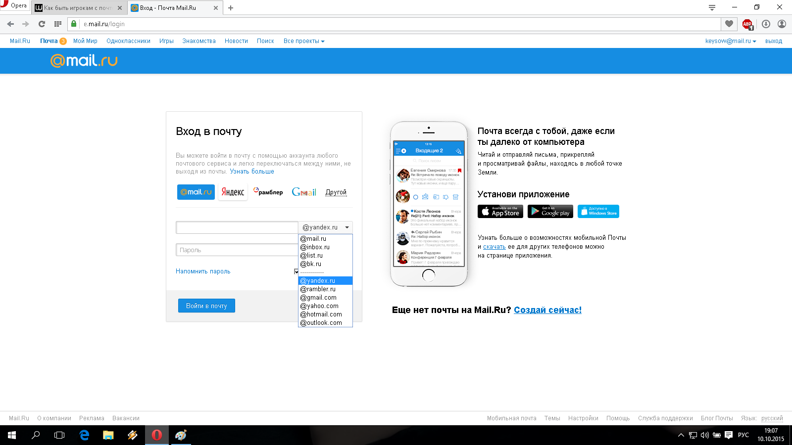Open the Windows Start menu
Image resolution: width=792 pixels, height=445 pixels.
coord(12,435)
